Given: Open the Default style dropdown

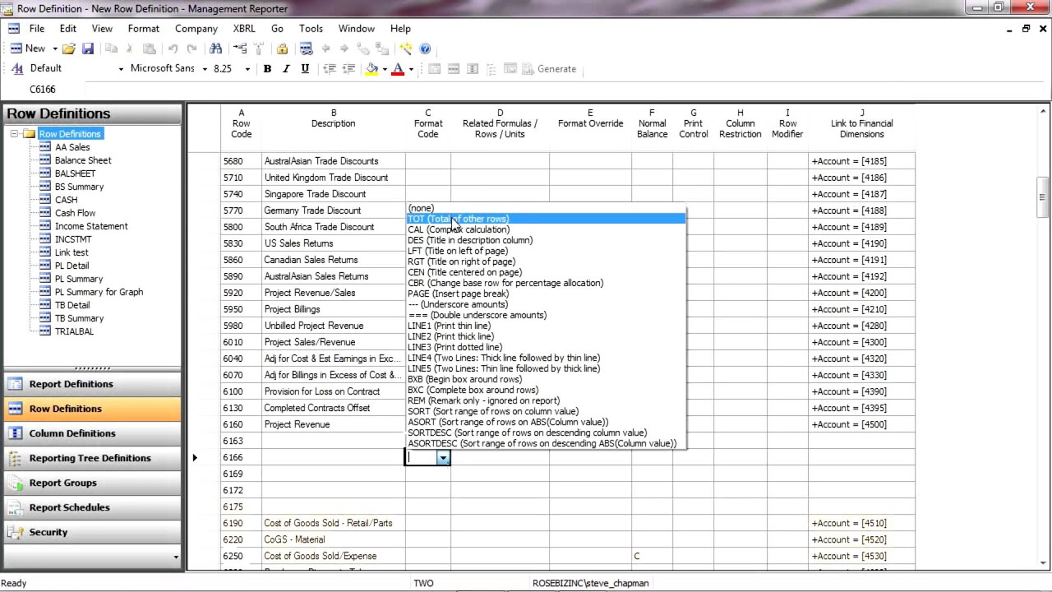Looking at the screenshot, I should click(121, 69).
